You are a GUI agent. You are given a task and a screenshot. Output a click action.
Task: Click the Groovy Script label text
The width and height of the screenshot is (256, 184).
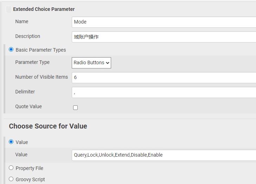(30, 179)
